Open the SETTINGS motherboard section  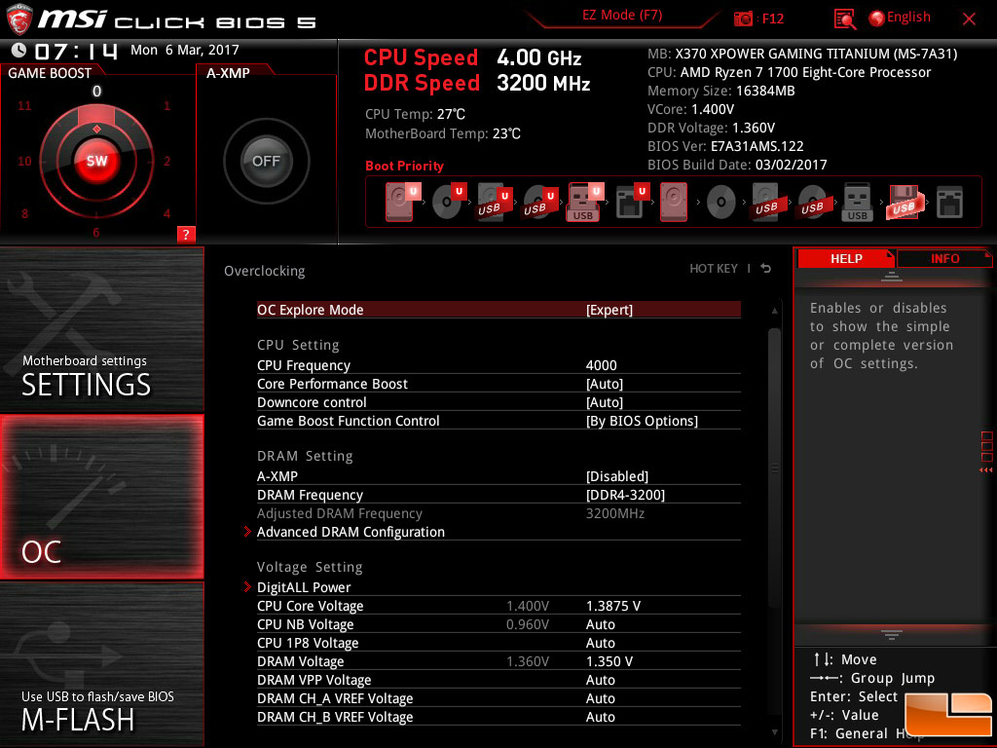tap(101, 329)
